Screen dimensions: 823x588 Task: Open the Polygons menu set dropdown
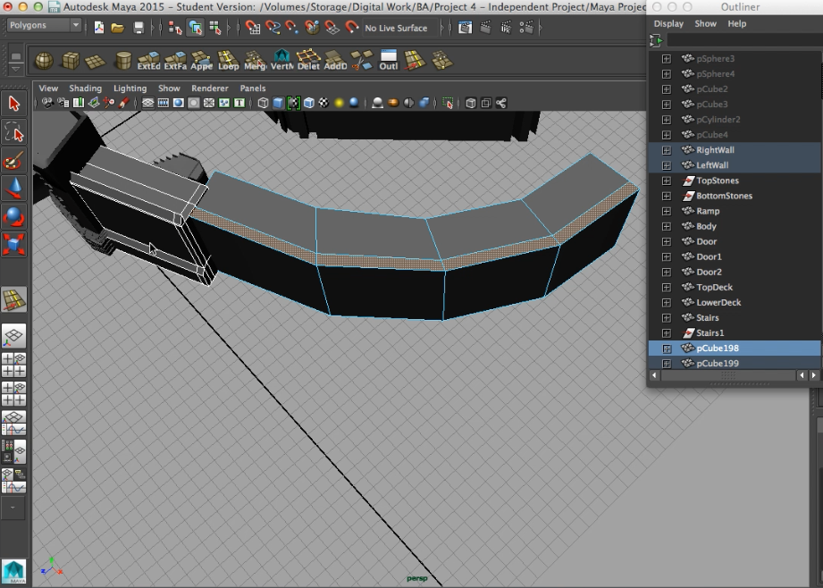tap(44, 25)
